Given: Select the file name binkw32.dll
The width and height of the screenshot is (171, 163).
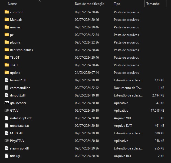Looking at the screenshot, I should point(18,80).
